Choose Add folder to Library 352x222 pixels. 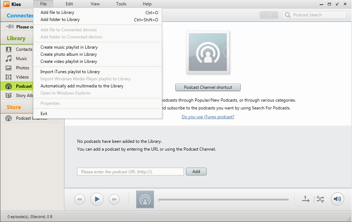(98, 20)
